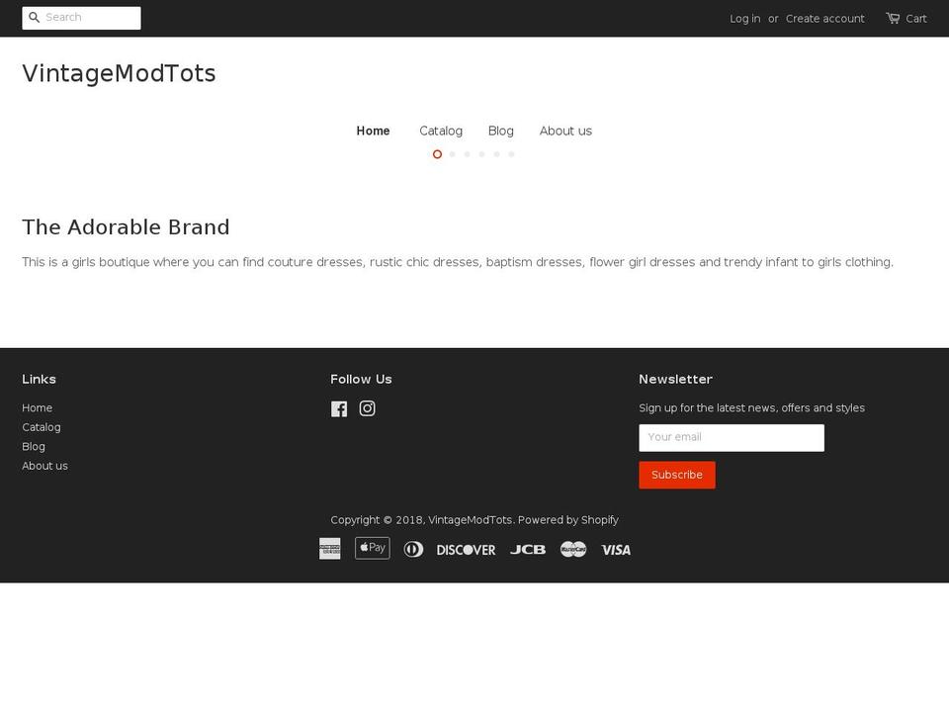Click the Diners Club payment icon
The width and height of the screenshot is (949, 712).
point(413,549)
